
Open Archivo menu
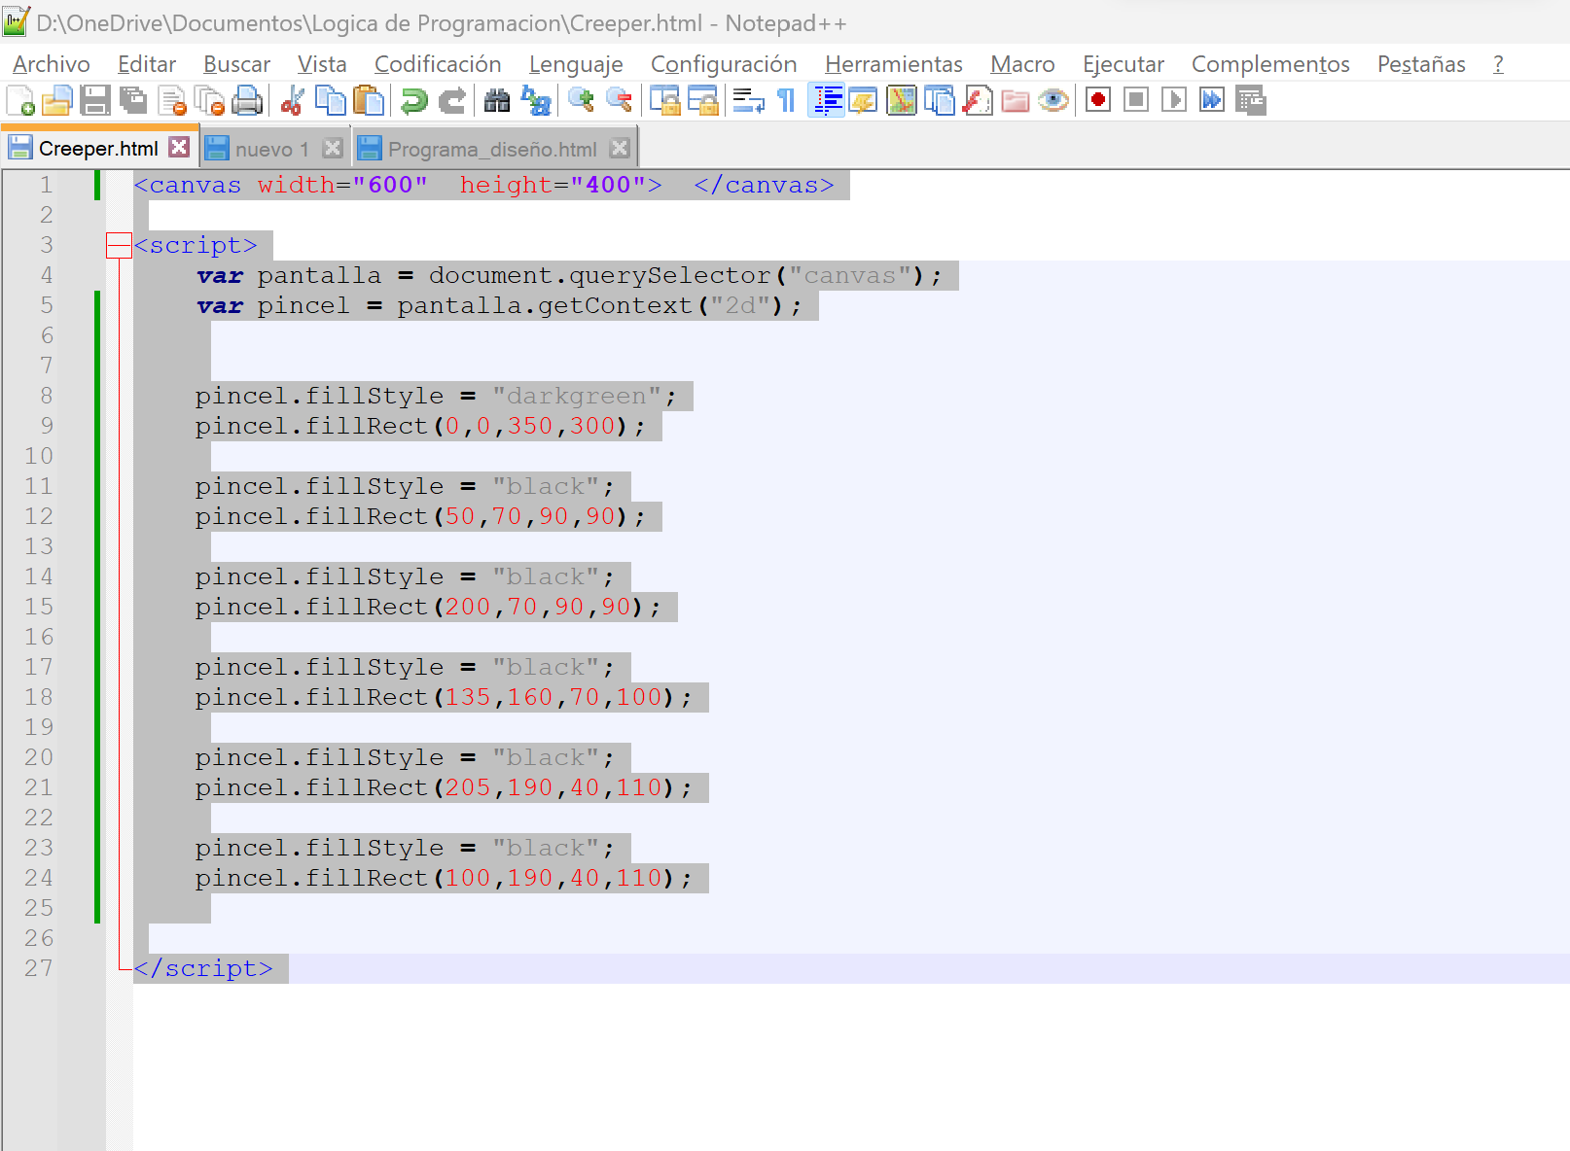pos(52,64)
